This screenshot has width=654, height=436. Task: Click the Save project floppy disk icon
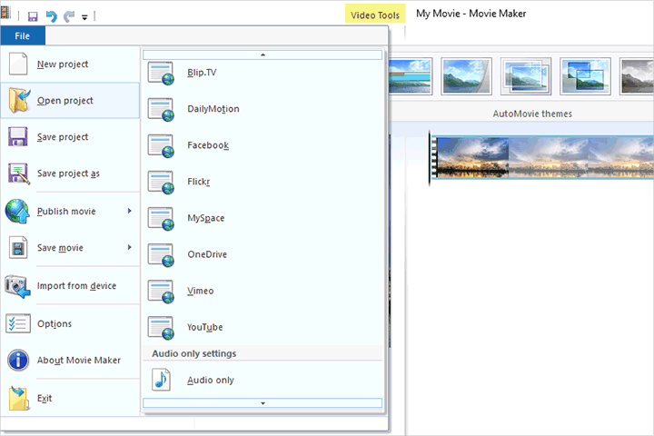click(18, 137)
